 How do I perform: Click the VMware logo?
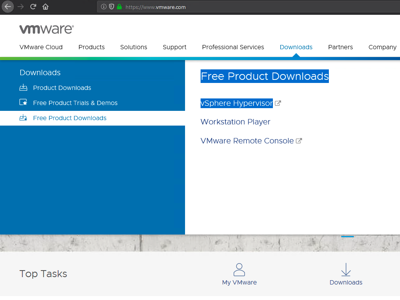click(x=46, y=29)
